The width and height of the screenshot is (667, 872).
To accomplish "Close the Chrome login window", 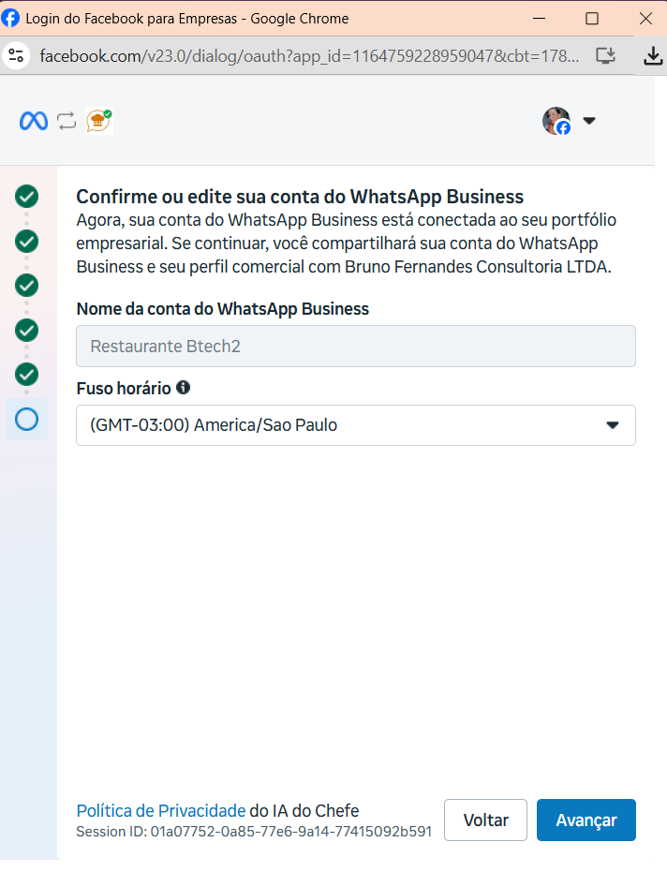I will 645,19.
